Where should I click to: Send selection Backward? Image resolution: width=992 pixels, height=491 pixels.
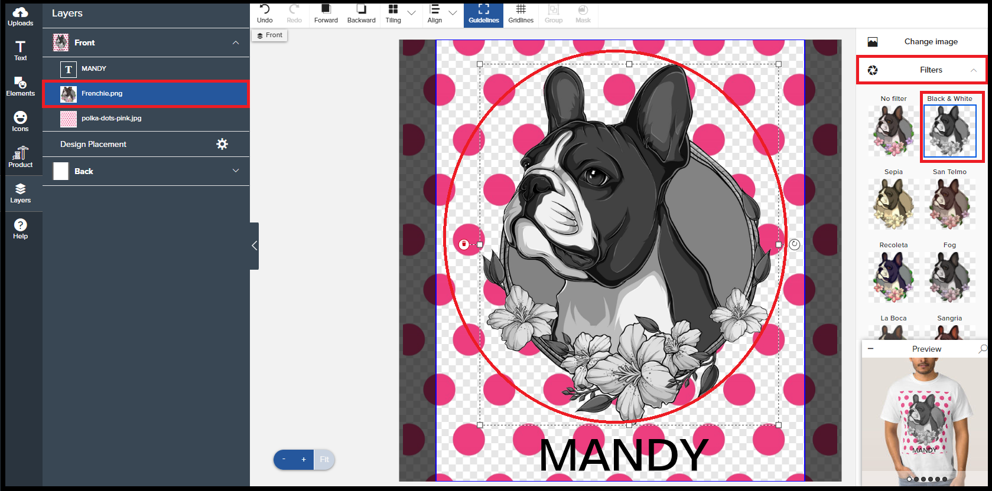click(361, 14)
